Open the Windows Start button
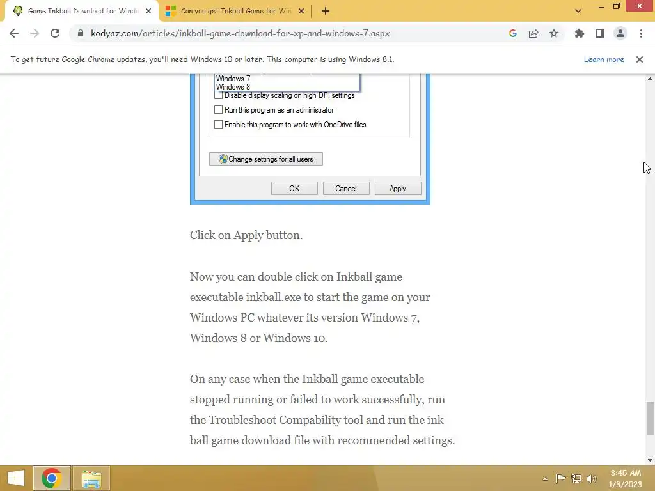Image resolution: width=655 pixels, height=491 pixels. point(16,478)
